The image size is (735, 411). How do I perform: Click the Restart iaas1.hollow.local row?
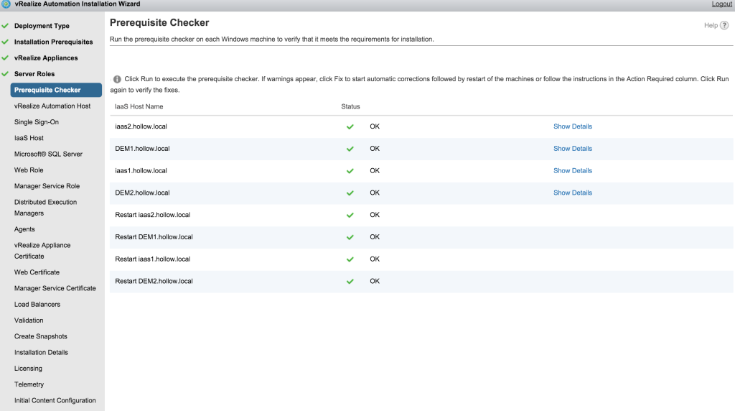(x=152, y=259)
